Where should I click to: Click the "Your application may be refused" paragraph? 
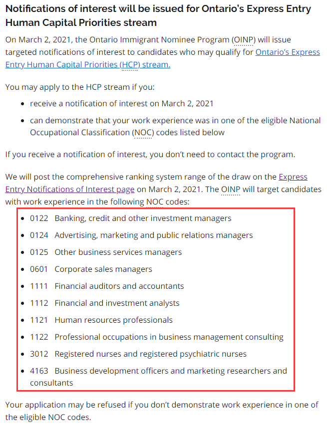162,411
